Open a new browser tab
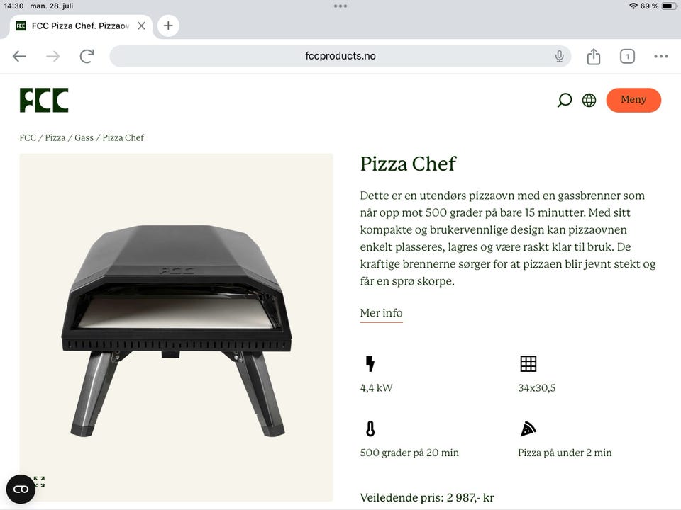 point(168,25)
